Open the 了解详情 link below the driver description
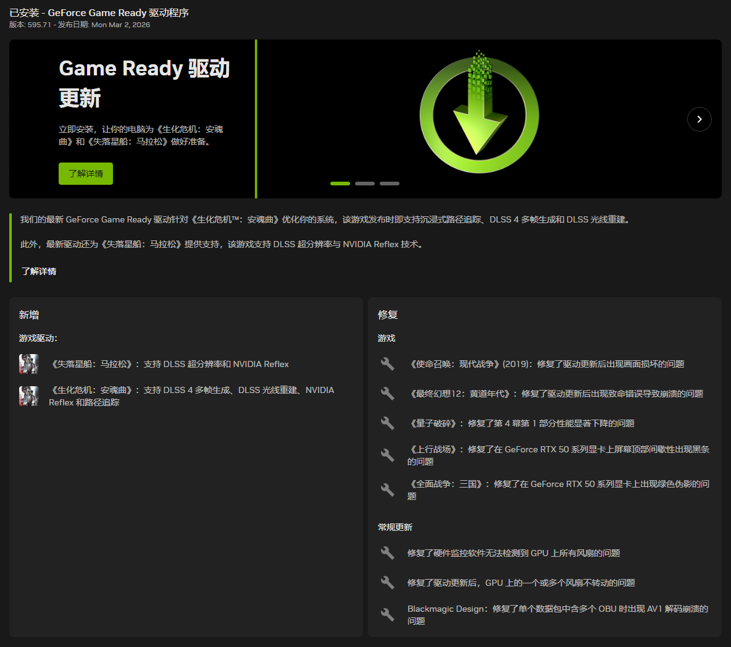Viewport: 731px width, 647px height. [x=39, y=271]
